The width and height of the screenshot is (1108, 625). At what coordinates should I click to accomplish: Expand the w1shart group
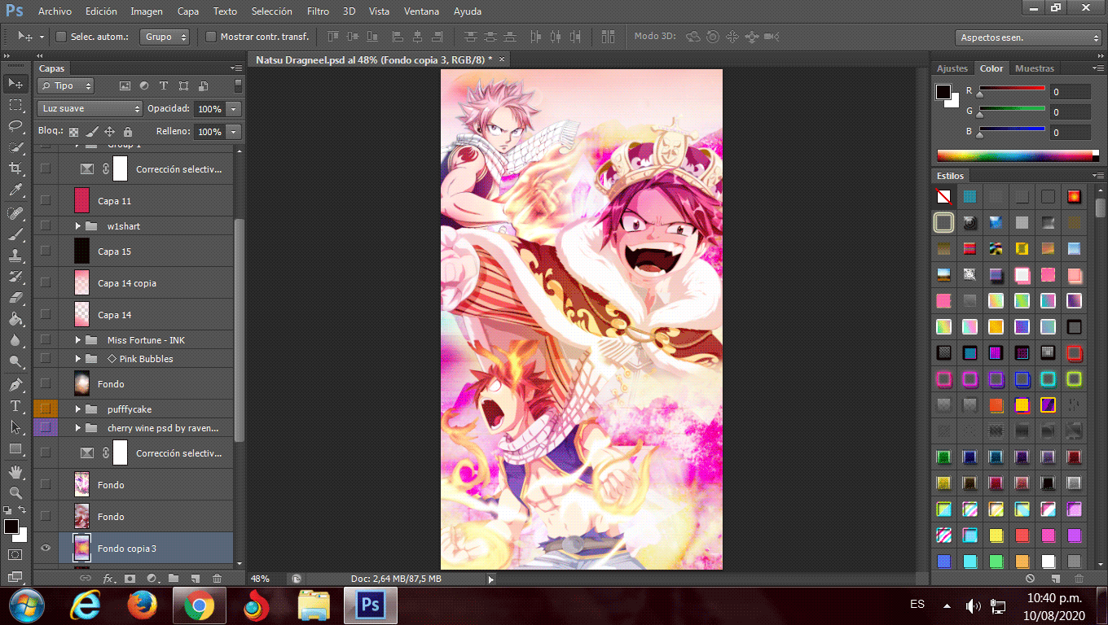click(79, 226)
